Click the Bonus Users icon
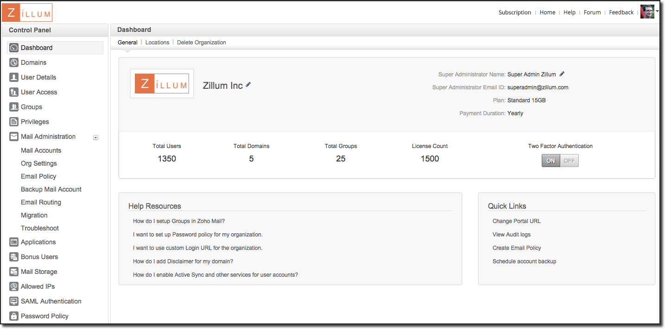Image resolution: width=665 pixels, height=329 pixels. coord(14,257)
